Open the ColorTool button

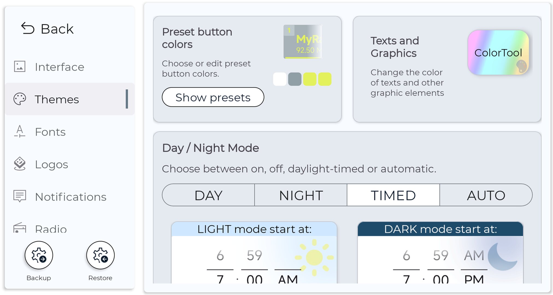coord(498,52)
